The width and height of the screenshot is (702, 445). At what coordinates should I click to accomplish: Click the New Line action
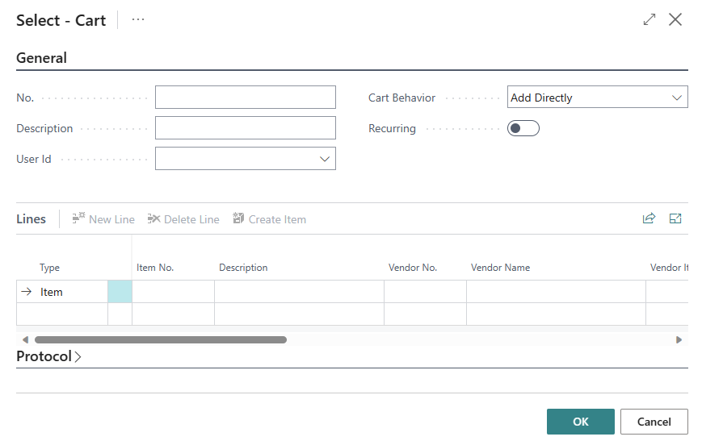click(103, 219)
